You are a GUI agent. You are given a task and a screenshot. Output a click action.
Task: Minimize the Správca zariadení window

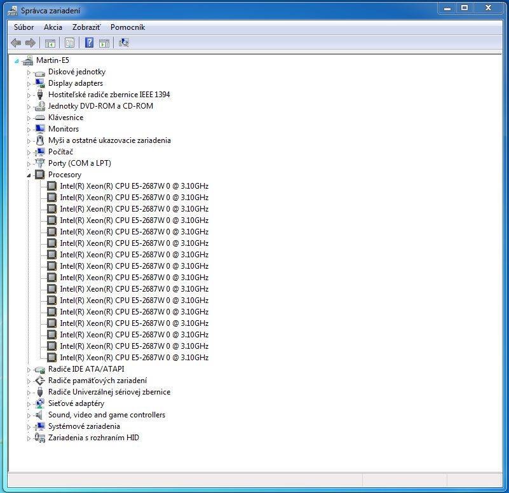coord(447,8)
